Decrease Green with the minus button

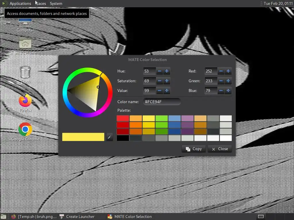coord(221,81)
